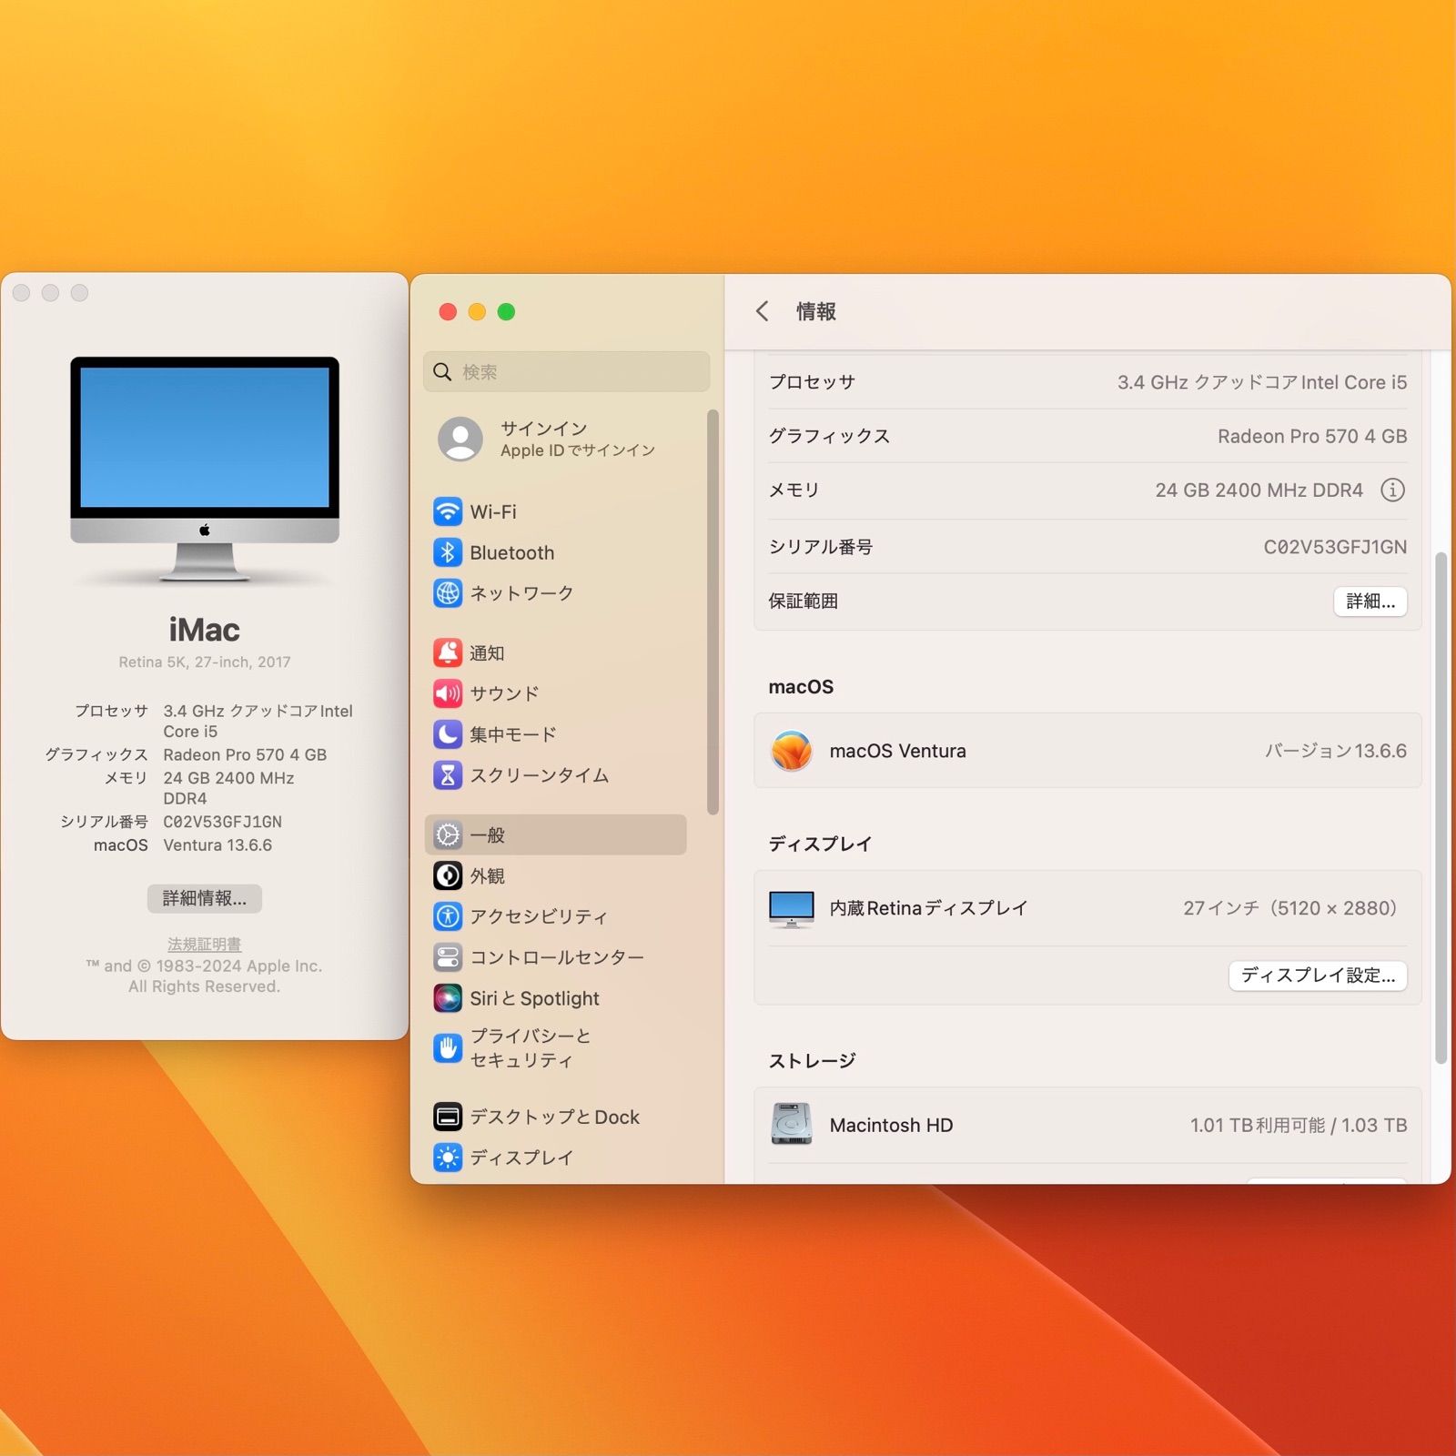The image size is (1456, 1456).
Task: Select 外観 label in sidebar
Action: pyautogui.click(x=487, y=875)
